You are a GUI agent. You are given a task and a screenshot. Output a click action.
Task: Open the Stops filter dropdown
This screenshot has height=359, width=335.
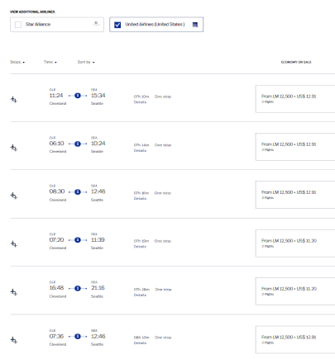(x=17, y=62)
